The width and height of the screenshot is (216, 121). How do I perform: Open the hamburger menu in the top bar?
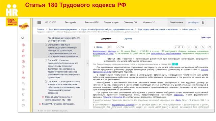(39, 23)
